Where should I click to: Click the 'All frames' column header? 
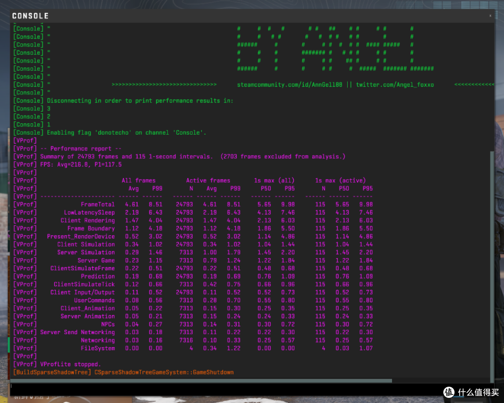pyautogui.click(x=139, y=180)
